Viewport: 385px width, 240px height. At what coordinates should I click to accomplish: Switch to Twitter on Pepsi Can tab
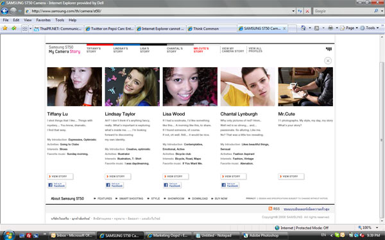[x=110, y=29]
